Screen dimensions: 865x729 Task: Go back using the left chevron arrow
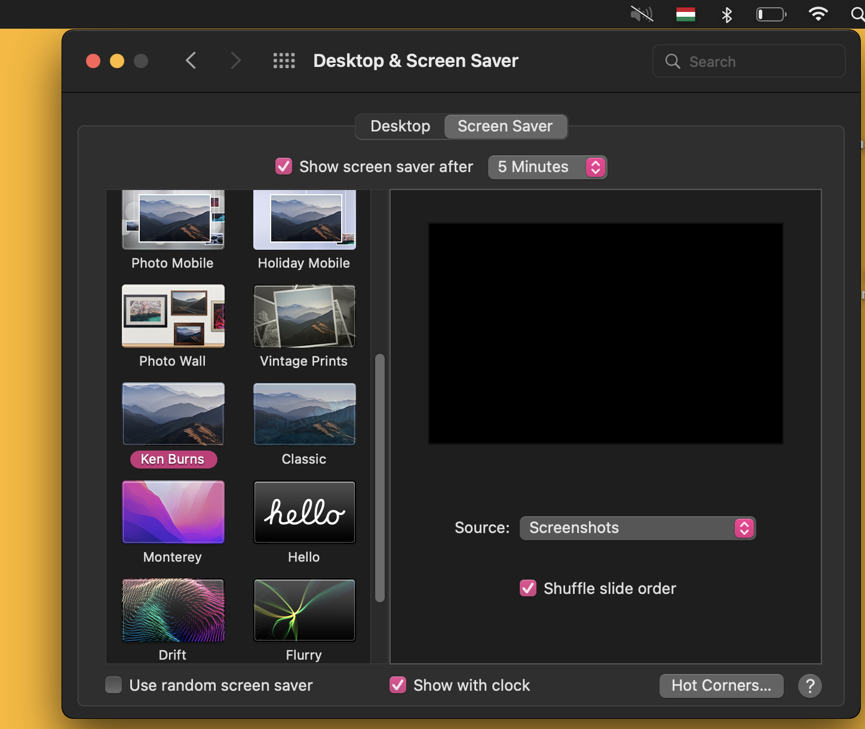[x=191, y=61]
